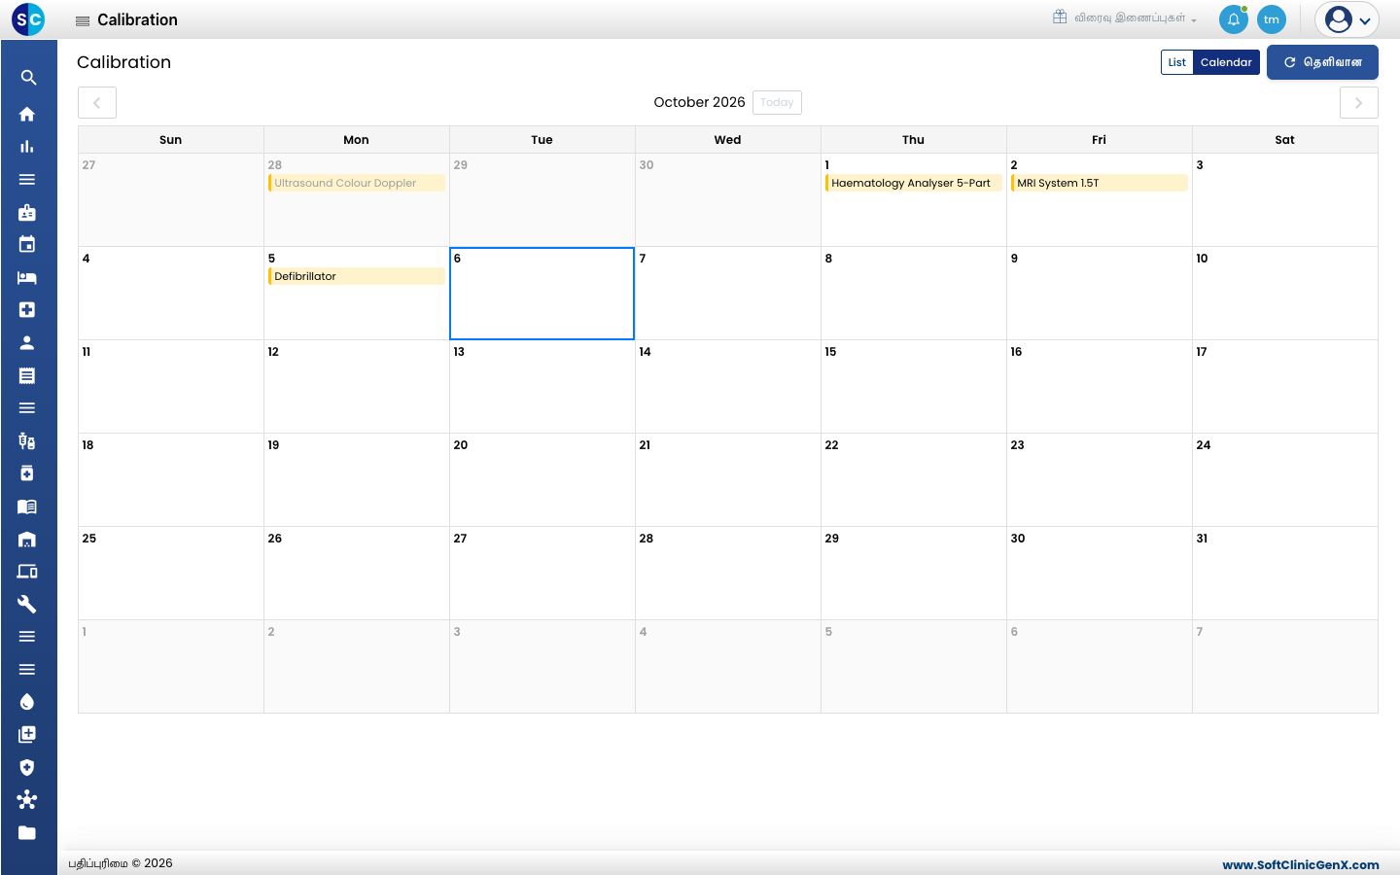Screen dimensions: 1400x875
Task: Open the folder icon in the sidebar
Action: (27, 833)
